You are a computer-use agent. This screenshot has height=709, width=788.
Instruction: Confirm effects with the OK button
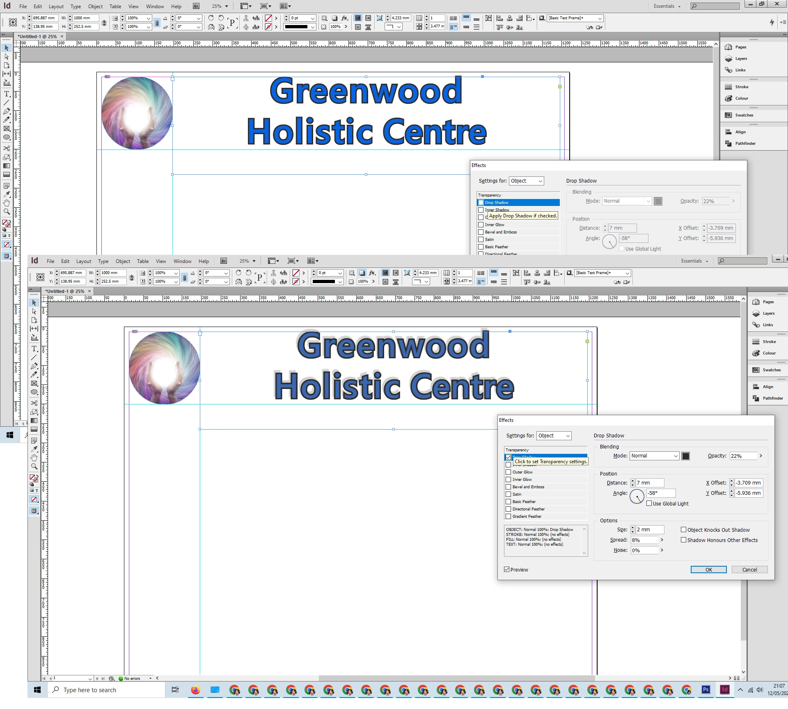coord(708,569)
